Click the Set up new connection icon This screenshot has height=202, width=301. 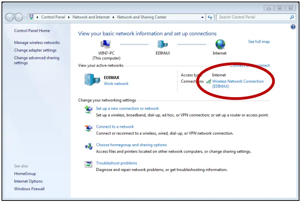pos(89,109)
